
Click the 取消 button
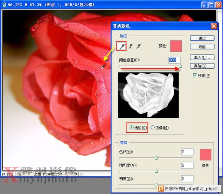[202, 47]
